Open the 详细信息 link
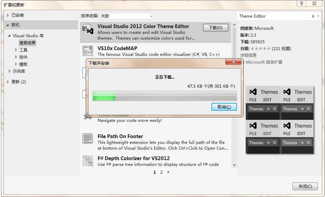325x197 pixels. pyautogui.click(x=248, y=55)
